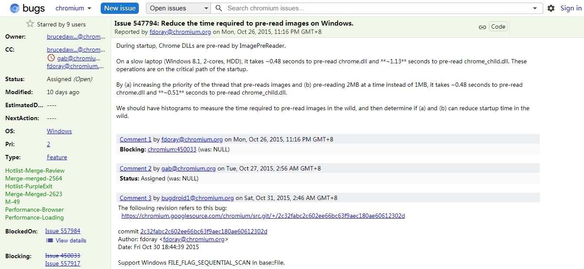The height and width of the screenshot is (269, 584).
Task: Click the list icon next to View details
Action: pos(50,240)
